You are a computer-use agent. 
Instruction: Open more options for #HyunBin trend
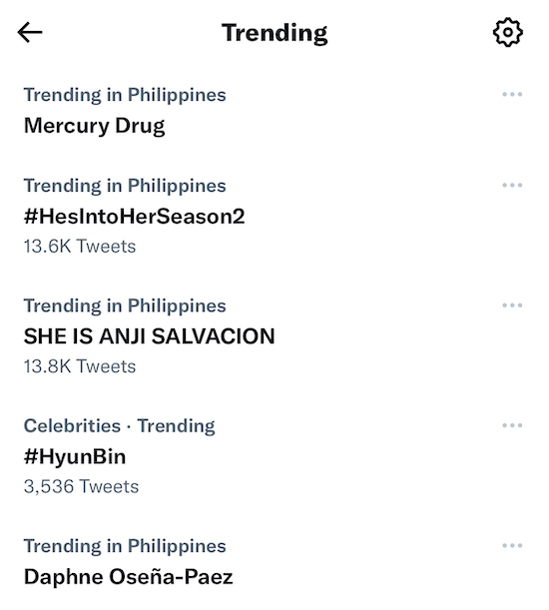(x=512, y=425)
